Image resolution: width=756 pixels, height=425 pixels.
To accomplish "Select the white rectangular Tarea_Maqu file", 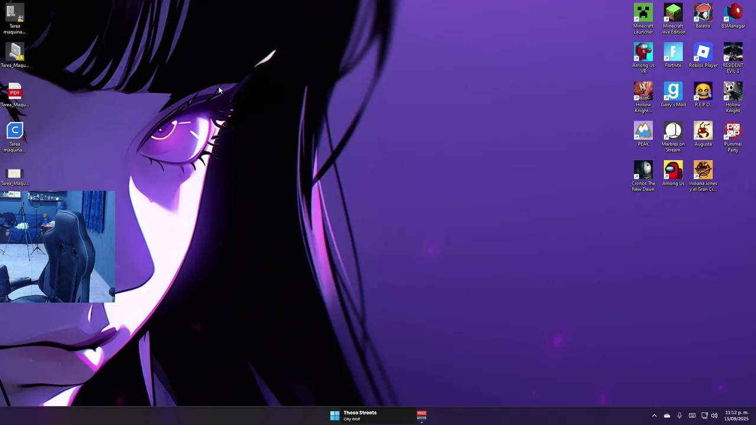I will pos(15,176).
